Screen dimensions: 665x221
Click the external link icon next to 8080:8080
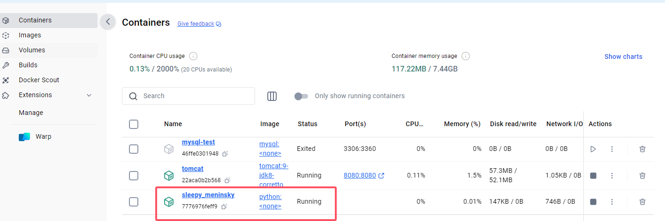[x=381, y=176]
